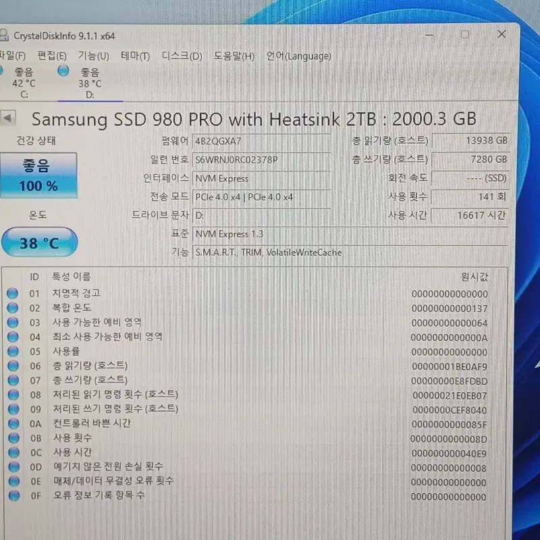Image resolution: width=540 pixels, height=540 pixels.
Task: Click the firmware field 4B2QGXA7
Action: (x=261, y=141)
